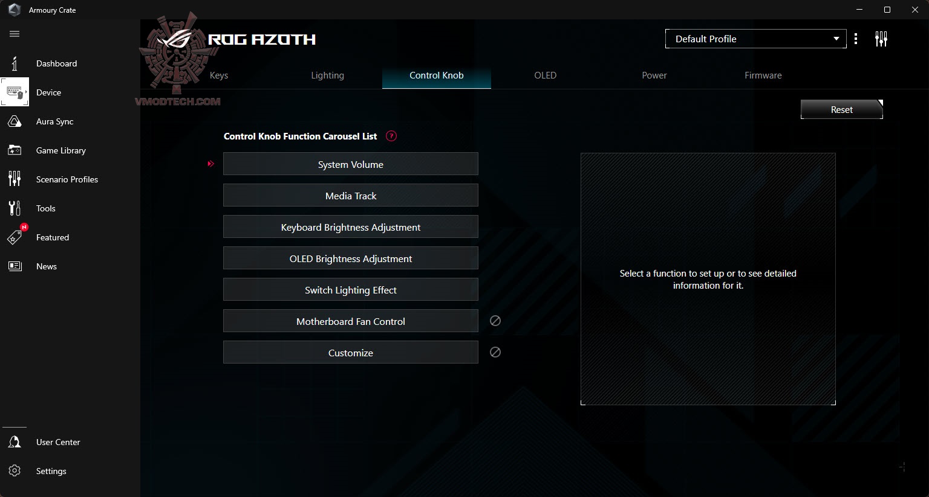Open Dashboard from the sidebar
This screenshot has width=929, height=497.
pyautogui.click(x=56, y=63)
